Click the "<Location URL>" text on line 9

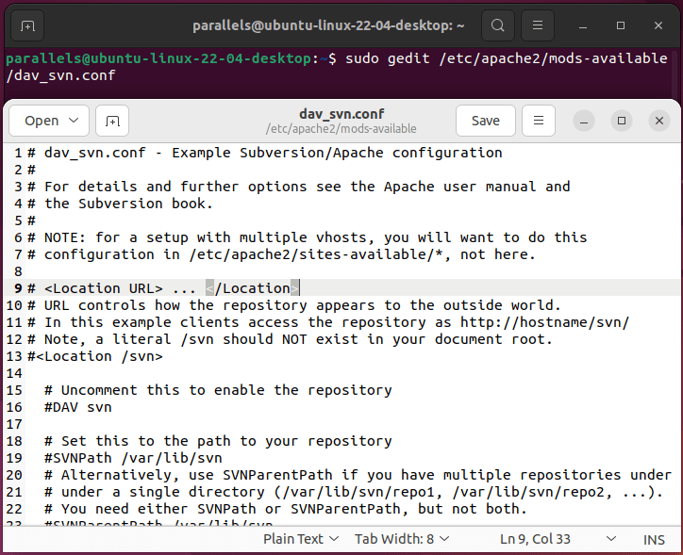point(103,288)
